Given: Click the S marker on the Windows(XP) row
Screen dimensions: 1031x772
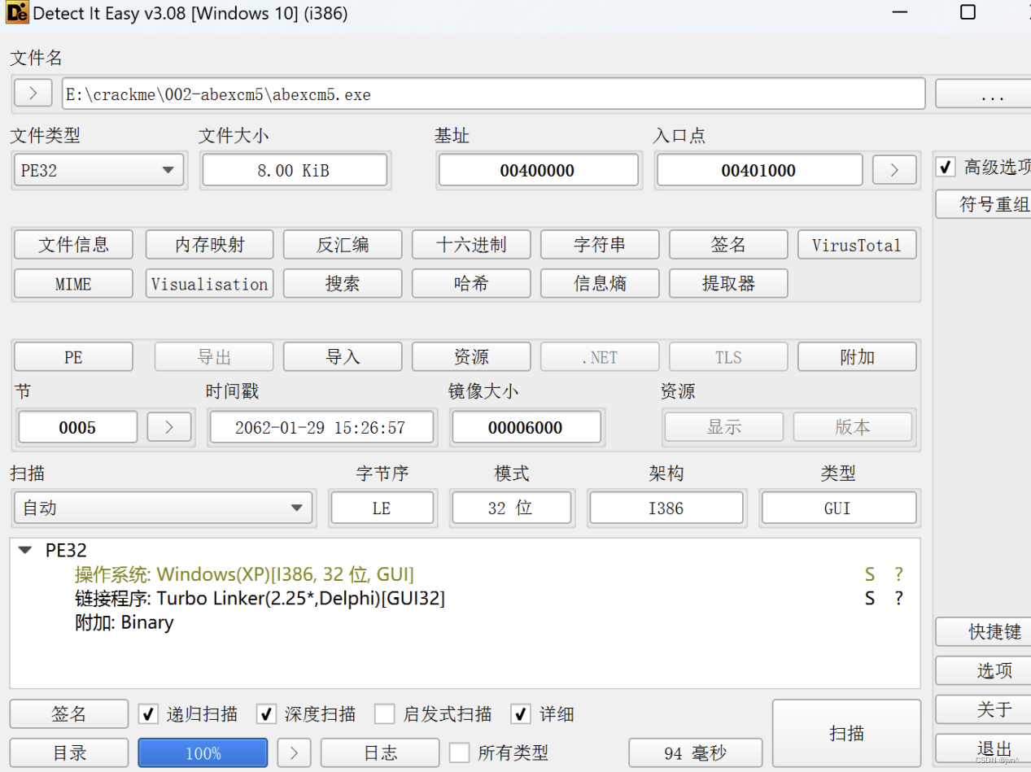Looking at the screenshot, I should (x=870, y=575).
